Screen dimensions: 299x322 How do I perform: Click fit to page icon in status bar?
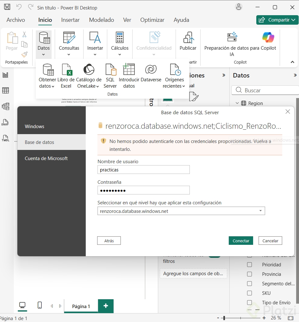point(290,318)
